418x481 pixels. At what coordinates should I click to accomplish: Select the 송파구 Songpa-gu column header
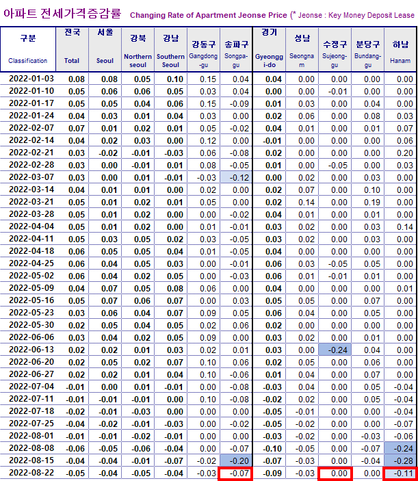236,49
